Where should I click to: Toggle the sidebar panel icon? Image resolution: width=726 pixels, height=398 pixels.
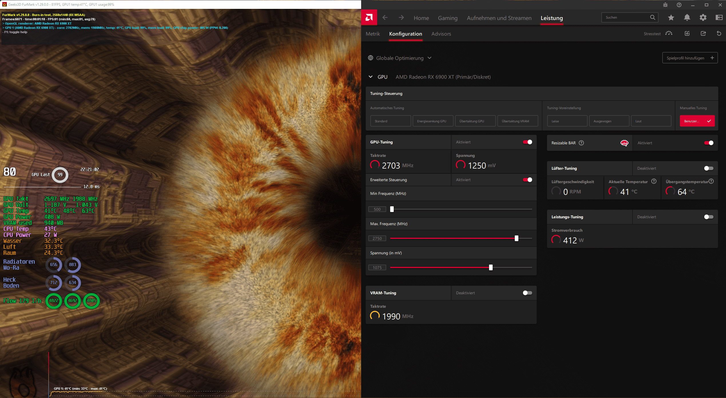[719, 18]
